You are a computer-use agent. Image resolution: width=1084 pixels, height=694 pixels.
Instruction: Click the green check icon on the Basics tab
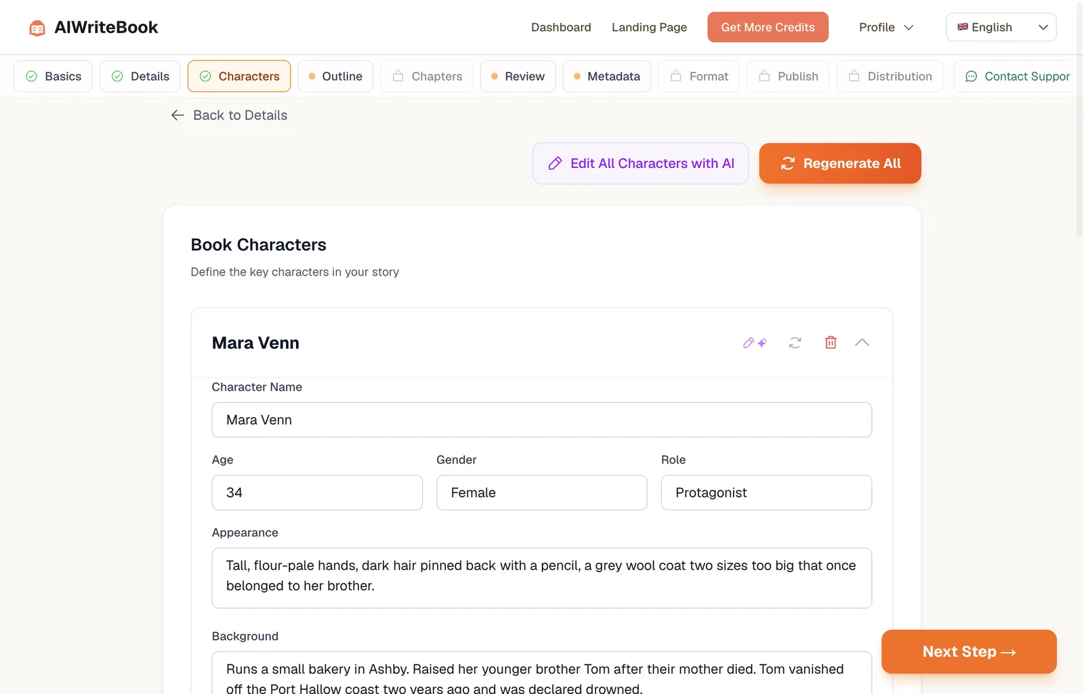31,77
